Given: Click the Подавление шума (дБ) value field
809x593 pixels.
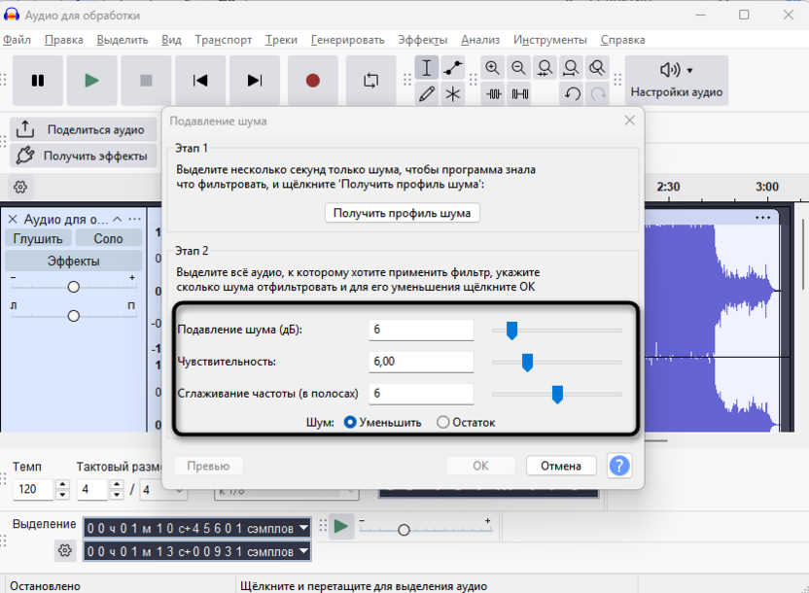Looking at the screenshot, I should tap(421, 330).
